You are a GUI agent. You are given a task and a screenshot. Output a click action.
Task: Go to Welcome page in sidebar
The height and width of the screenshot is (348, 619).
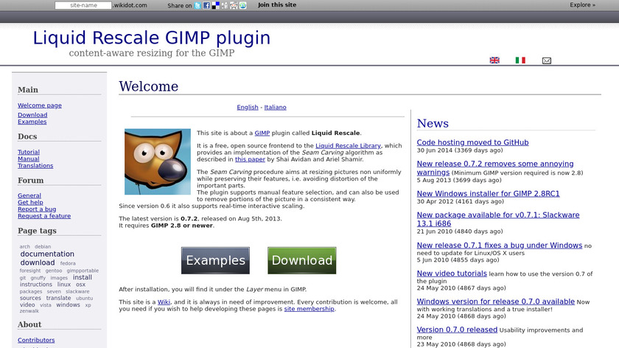click(40, 105)
